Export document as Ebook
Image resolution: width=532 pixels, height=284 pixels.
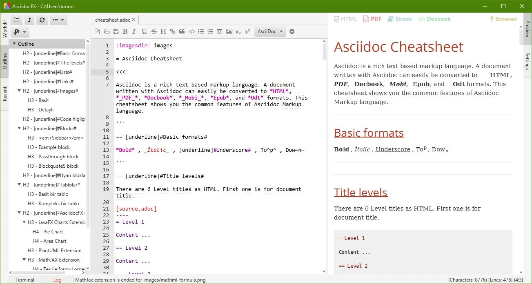pos(400,19)
